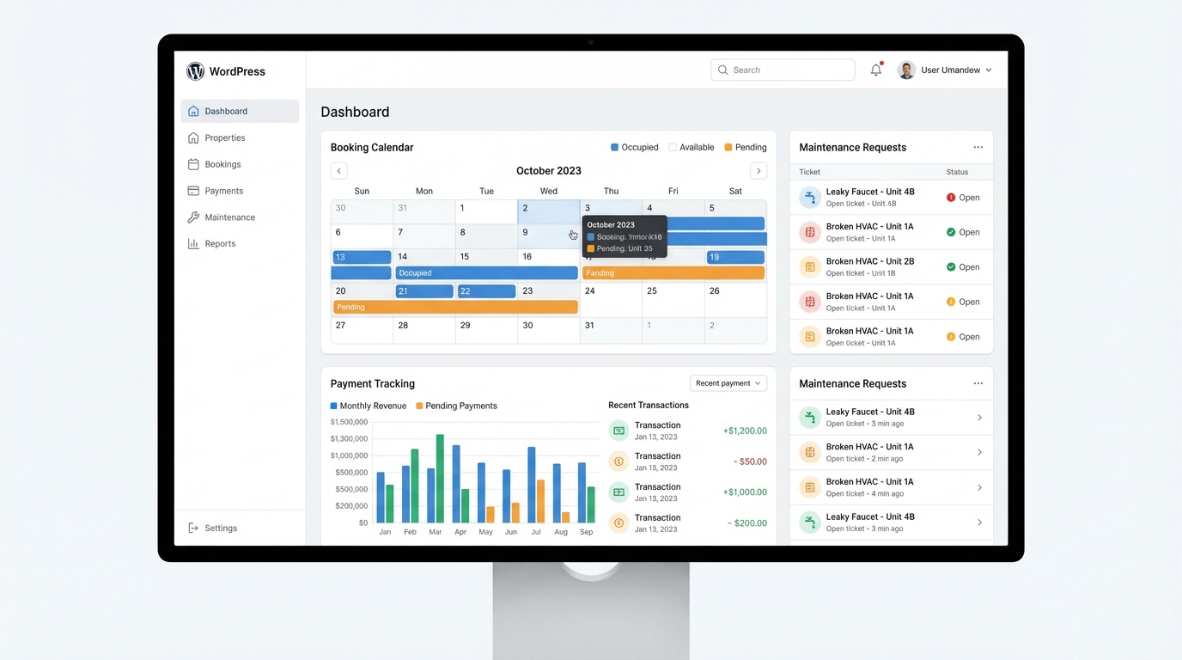Open Reports using the chart icon

tap(195, 244)
